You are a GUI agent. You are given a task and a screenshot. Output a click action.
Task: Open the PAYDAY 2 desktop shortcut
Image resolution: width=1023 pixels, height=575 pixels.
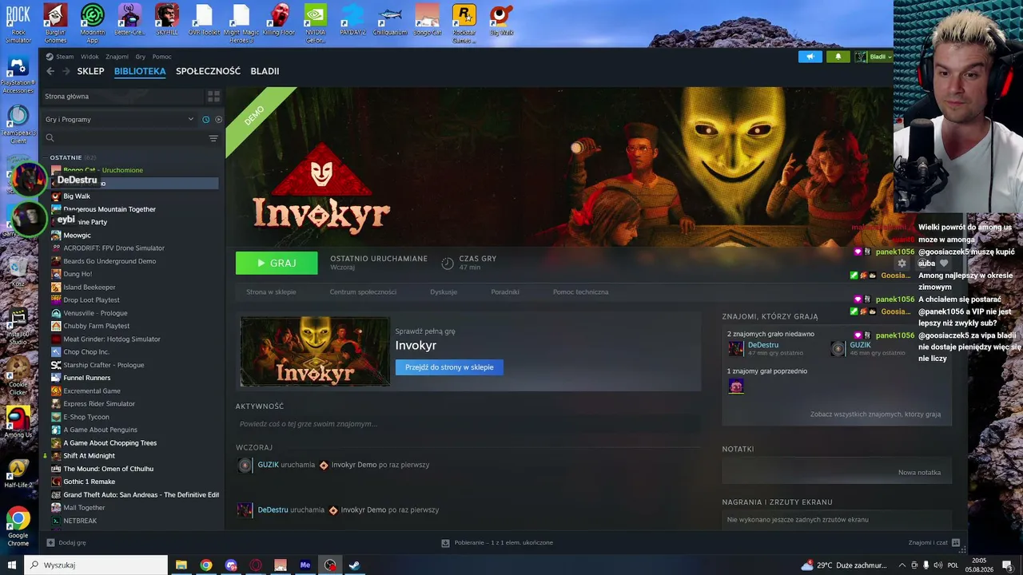pyautogui.click(x=352, y=21)
